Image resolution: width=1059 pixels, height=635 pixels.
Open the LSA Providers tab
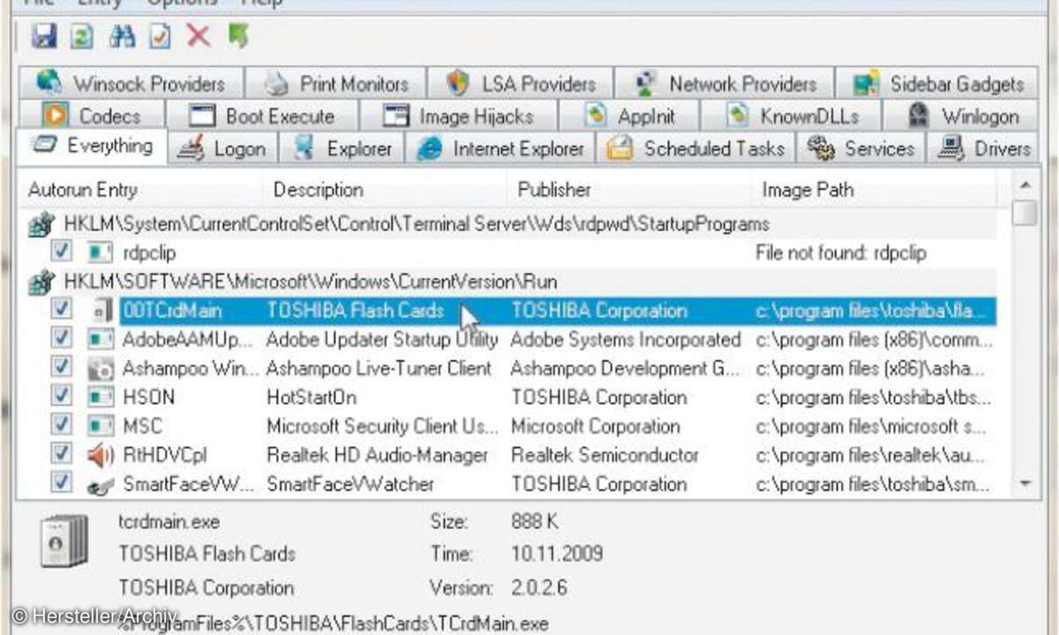pyautogui.click(x=521, y=84)
